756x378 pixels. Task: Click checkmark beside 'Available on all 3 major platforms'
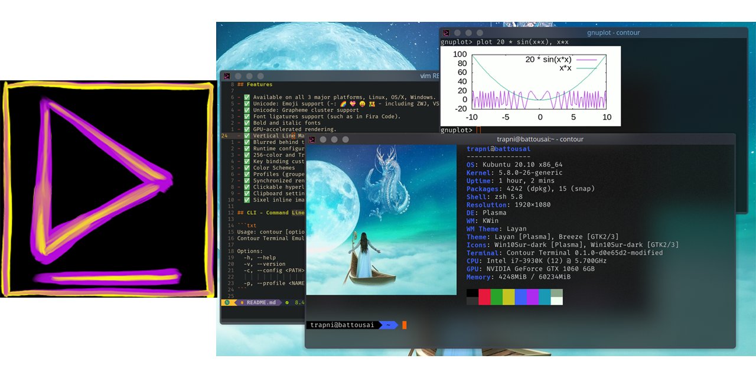tap(247, 97)
